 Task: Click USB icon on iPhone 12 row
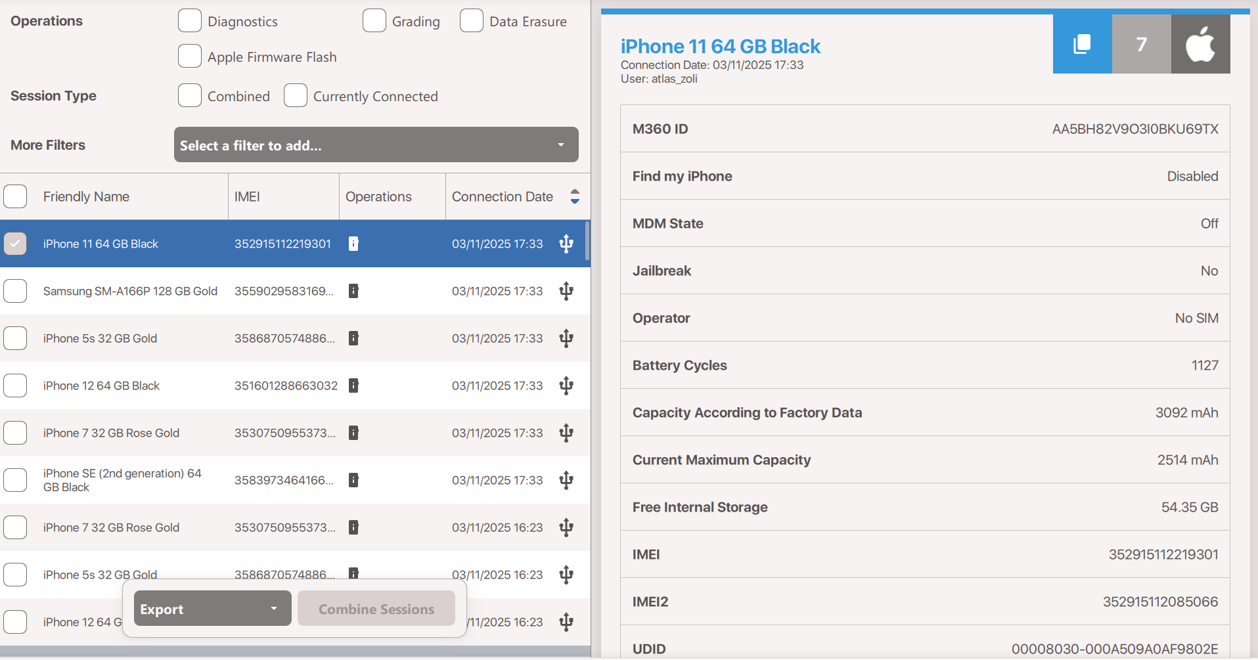pyautogui.click(x=566, y=385)
